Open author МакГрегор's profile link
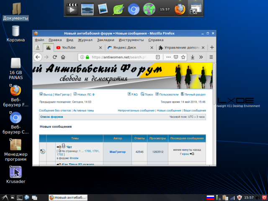Screen dimensions: 268x201 pos(118,152)
